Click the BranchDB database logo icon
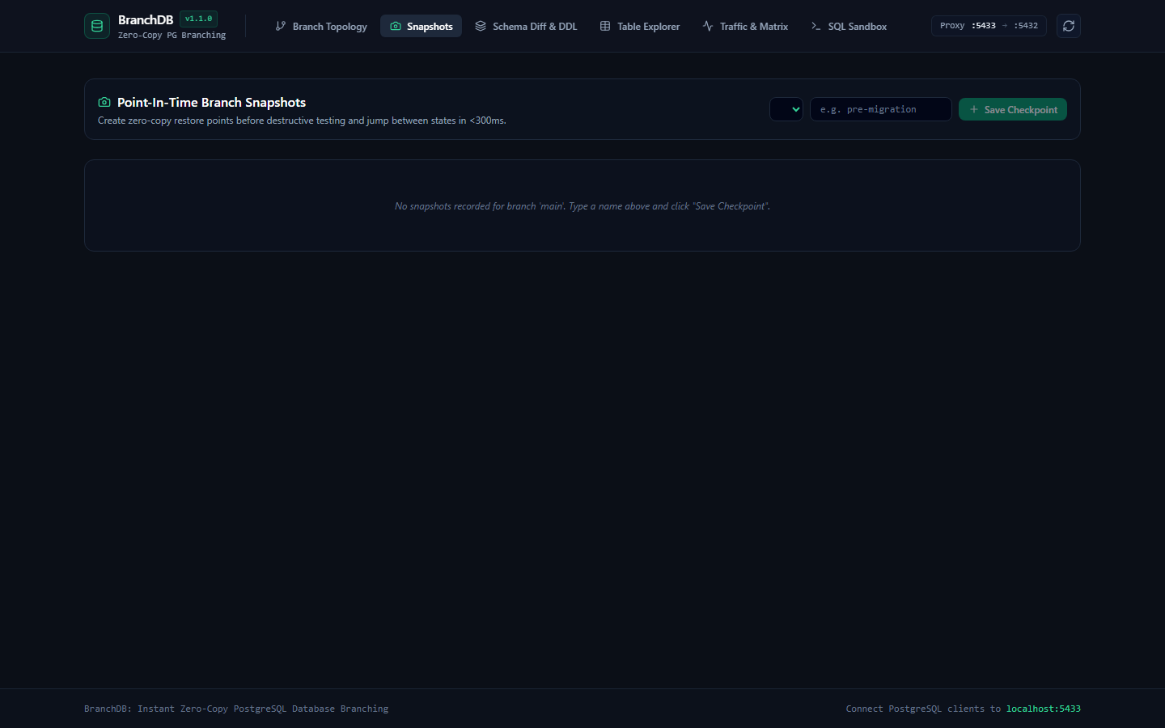This screenshot has width=1165, height=728. click(97, 26)
